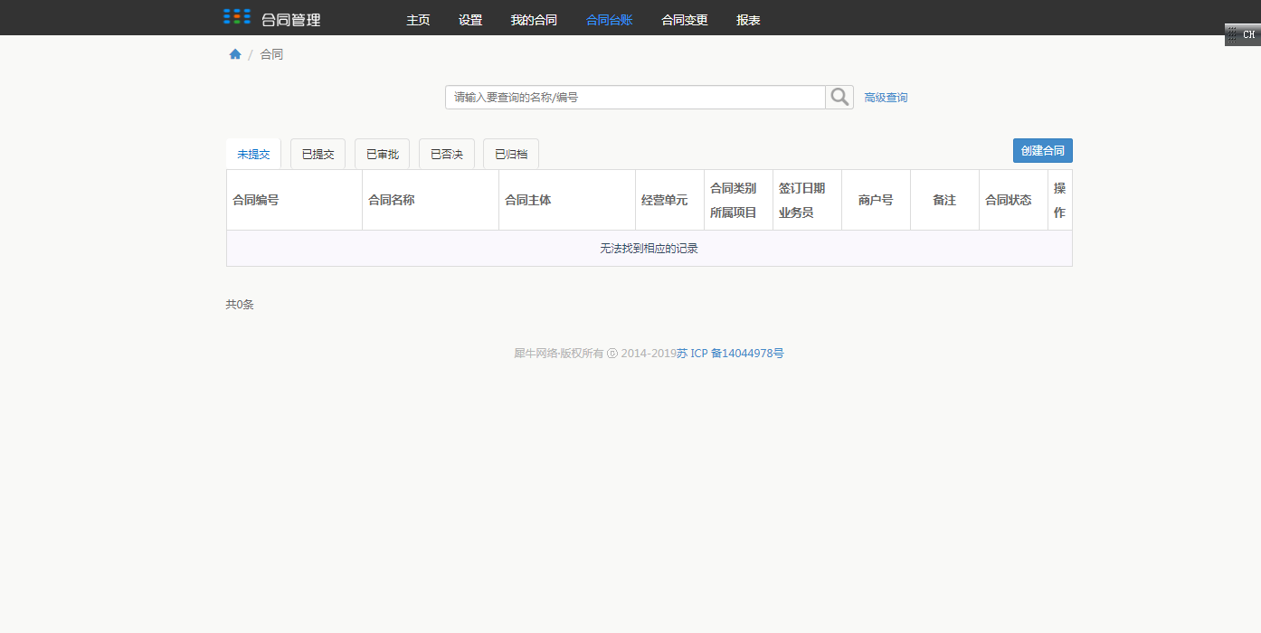
Task: Click the home breadcrumb icon
Action: click(x=235, y=54)
